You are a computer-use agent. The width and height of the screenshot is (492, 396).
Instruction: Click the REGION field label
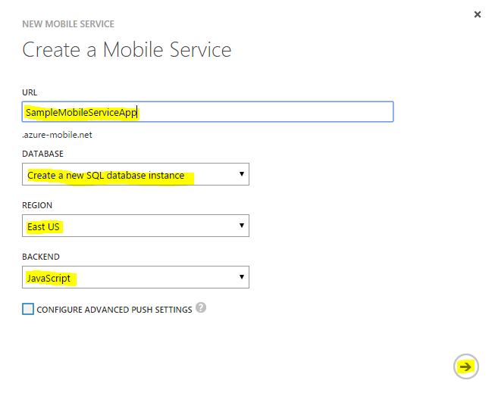tap(37, 205)
